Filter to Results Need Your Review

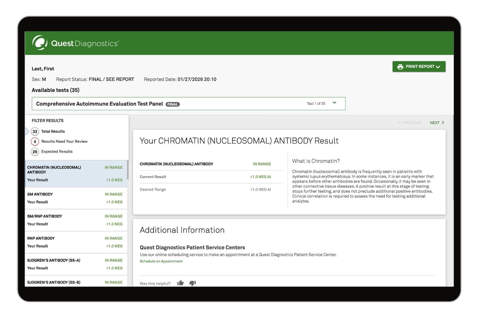(65, 141)
